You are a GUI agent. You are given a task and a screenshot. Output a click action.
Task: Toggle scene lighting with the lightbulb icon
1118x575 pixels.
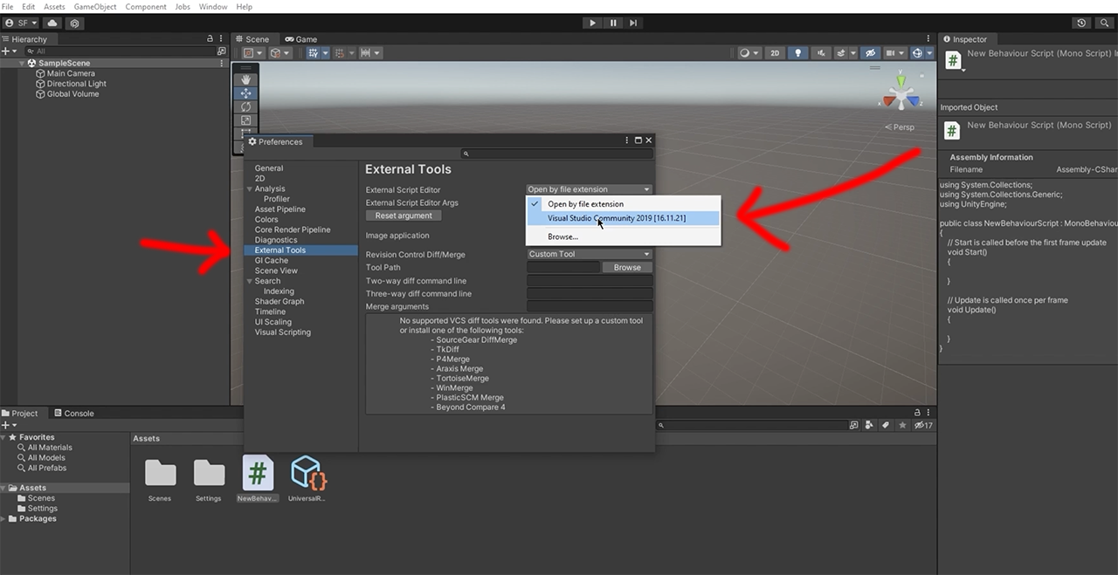[x=797, y=53]
